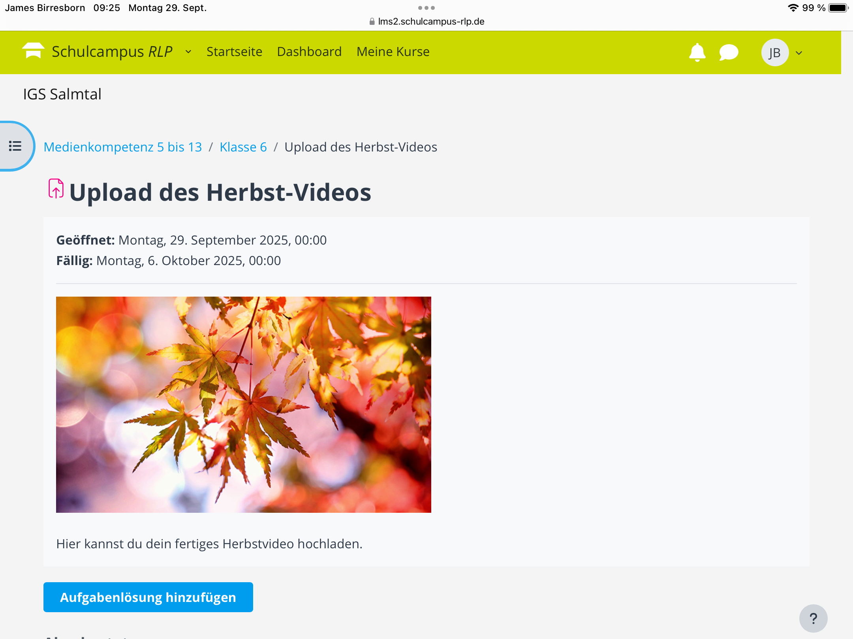Open Meine Kurse
853x639 pixels.
[393, 52]
